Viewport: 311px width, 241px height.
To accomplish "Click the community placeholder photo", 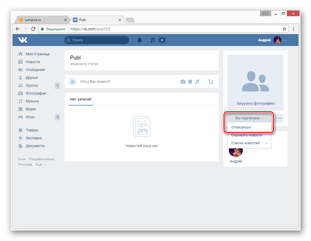I will pos(255,81).
